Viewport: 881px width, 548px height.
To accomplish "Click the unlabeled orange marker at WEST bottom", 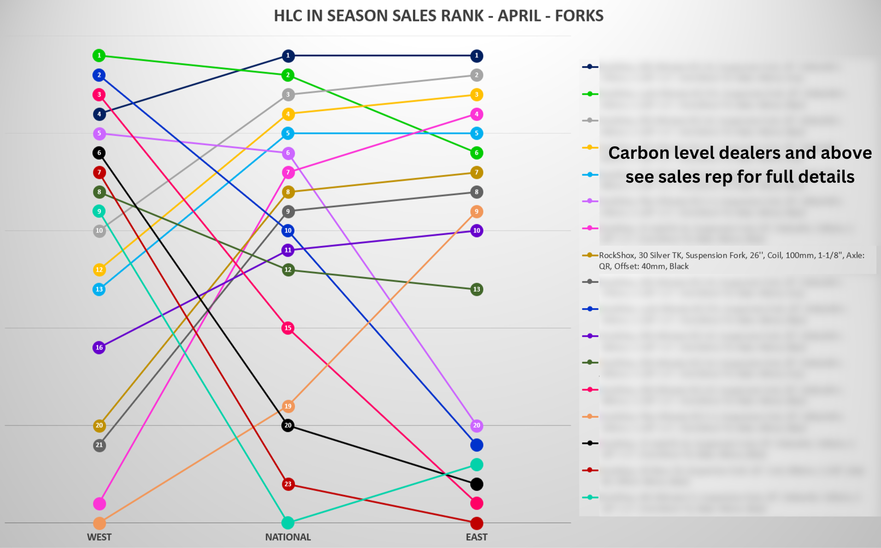I will [x=99, y=523].
